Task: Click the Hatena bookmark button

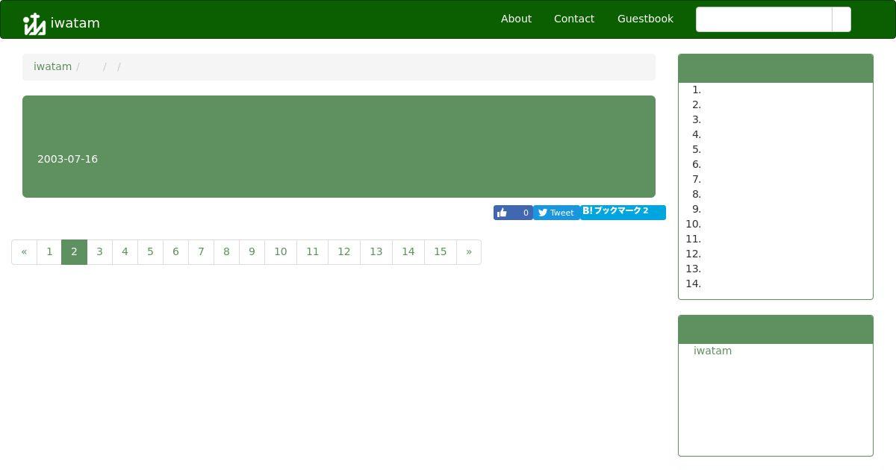Action: pyautogui.click(x=623, y=213)
